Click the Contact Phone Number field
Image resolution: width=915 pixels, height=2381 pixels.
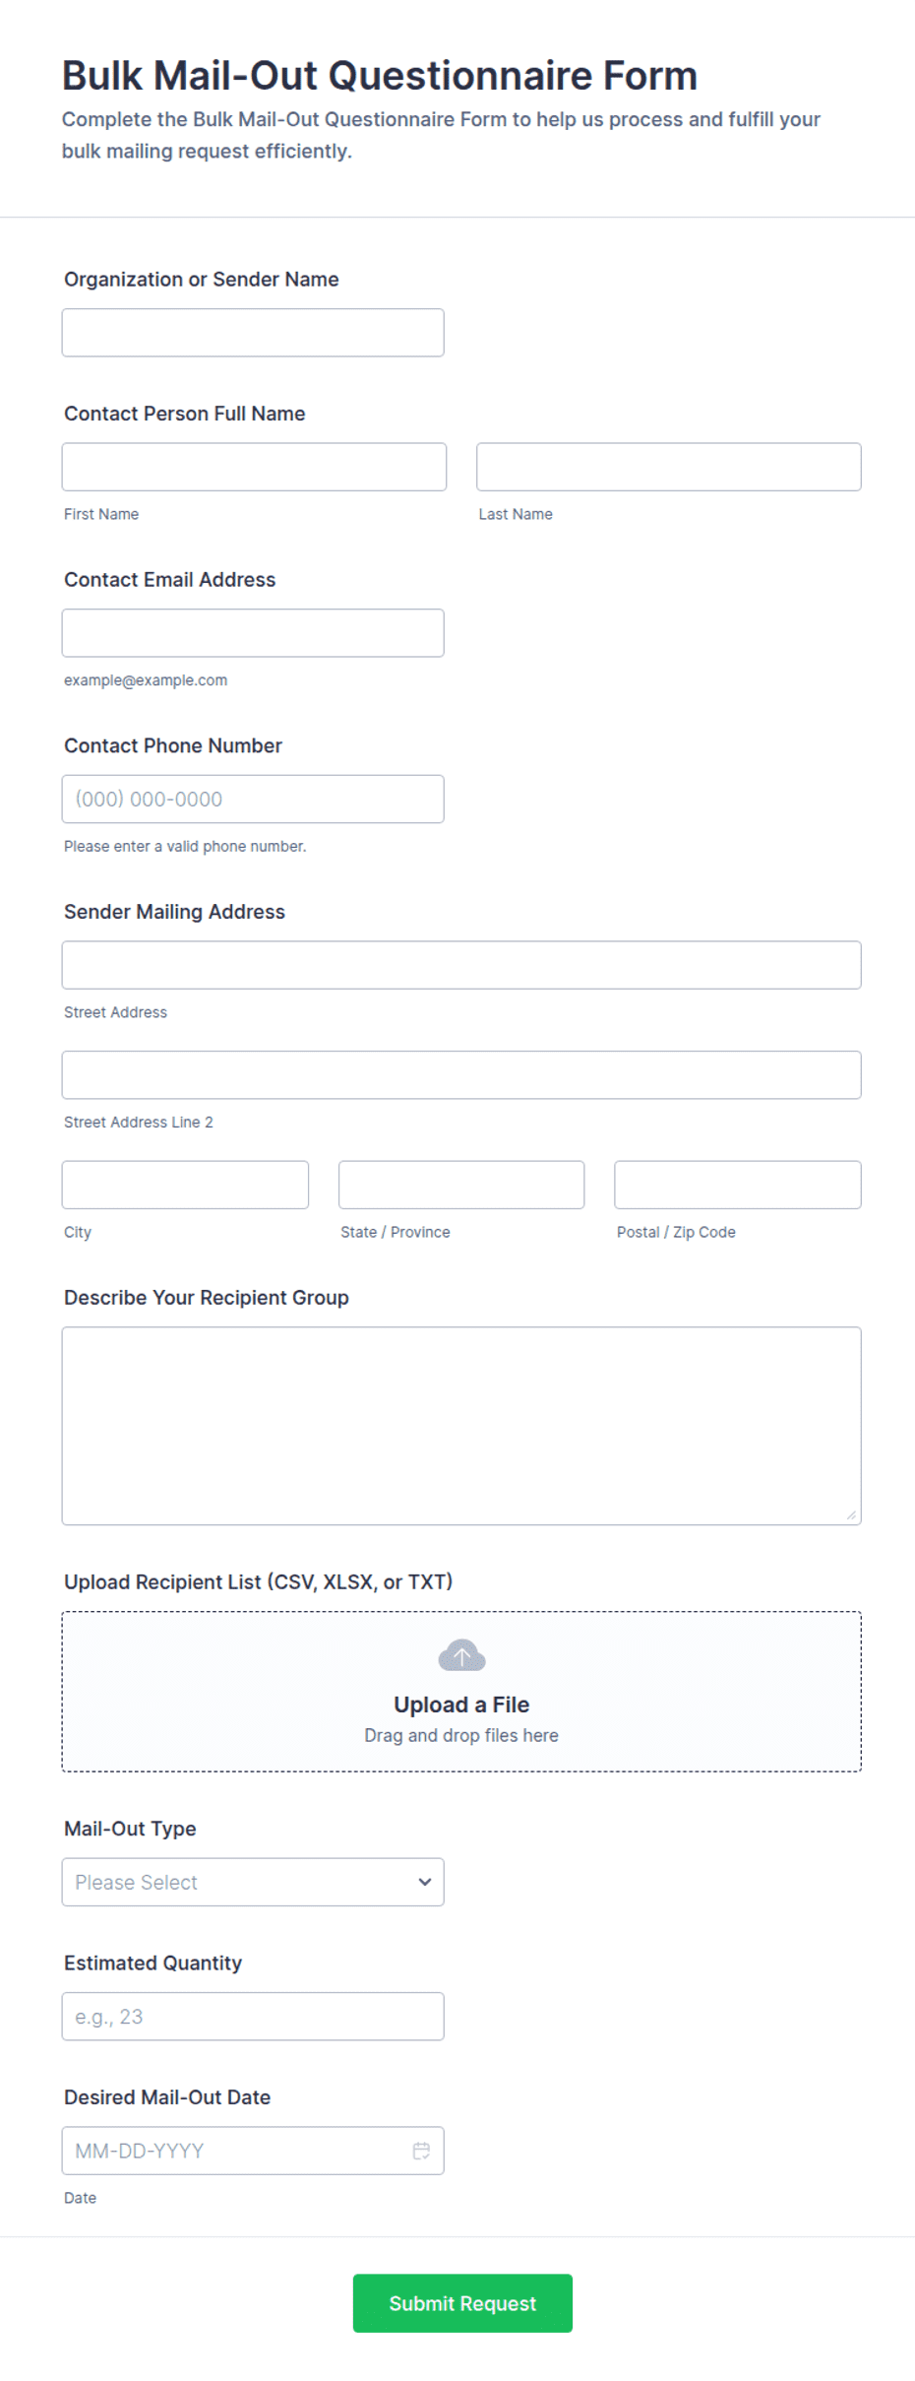tap(253, 799)
